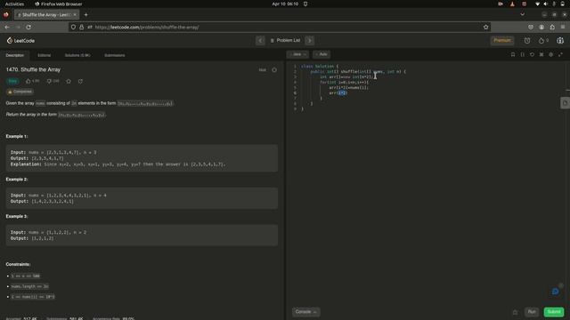570x320 pixels.
Task: Click the Run button
Action: pyautogui.click(x=532, y=312)
